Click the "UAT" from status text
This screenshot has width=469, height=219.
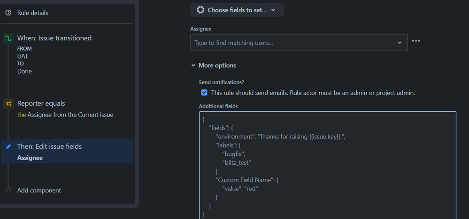click(23, 56)
